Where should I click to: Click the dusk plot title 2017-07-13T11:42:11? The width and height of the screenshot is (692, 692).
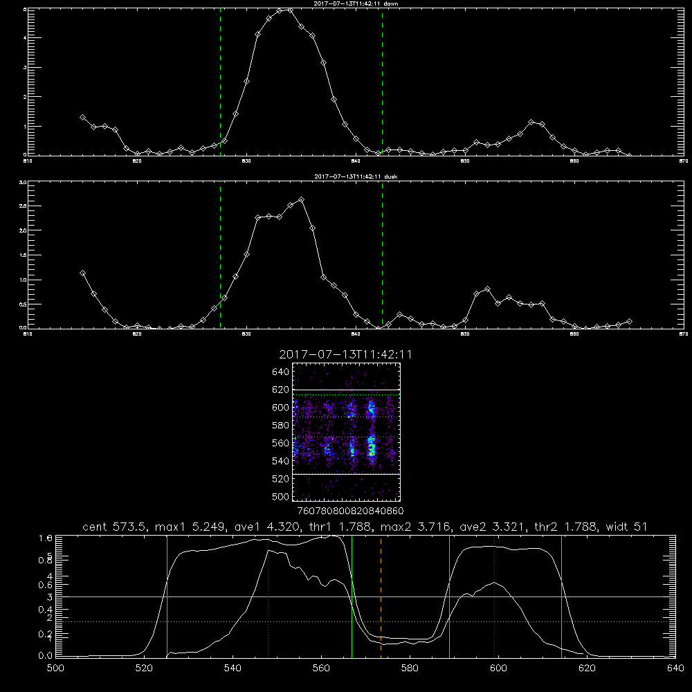click(356, 176)
